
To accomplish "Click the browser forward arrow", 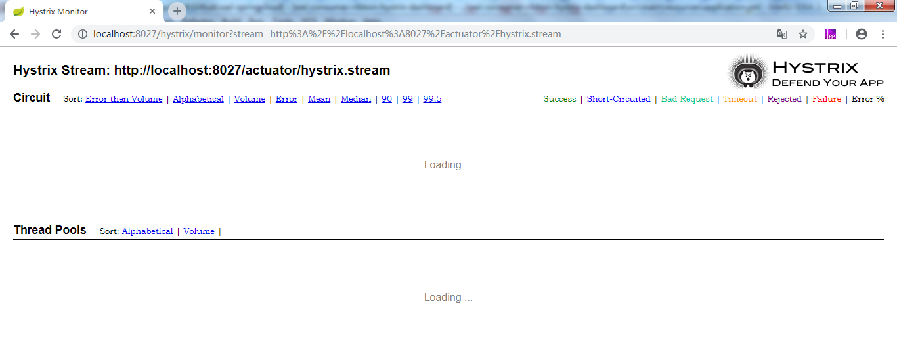I will click(35, 34).
